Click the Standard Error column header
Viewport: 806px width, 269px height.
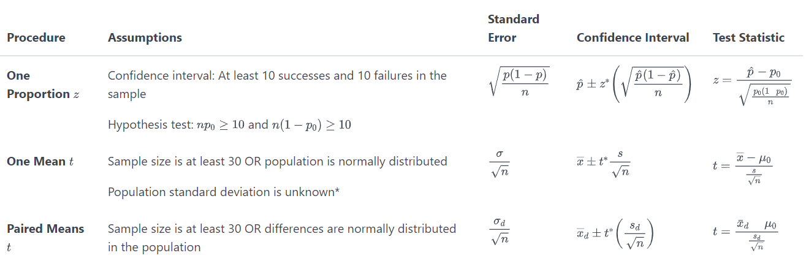[513, 28]
